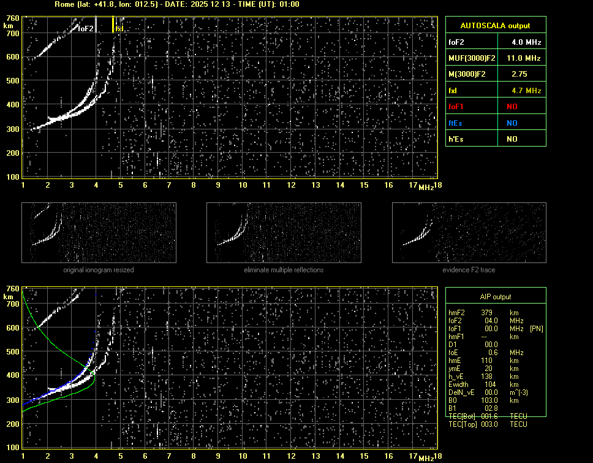The height and width of the screenshot is (463, 593).
Task: Click the "original ionogram resized" thumbnail
Action: tap(99, 233)
